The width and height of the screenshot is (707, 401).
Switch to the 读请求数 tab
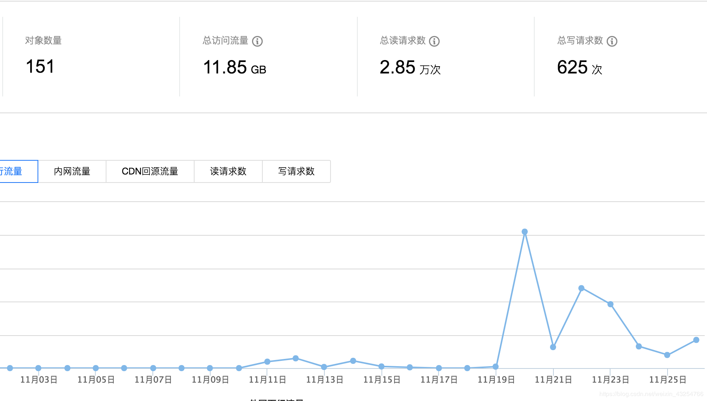coord(228,171)
